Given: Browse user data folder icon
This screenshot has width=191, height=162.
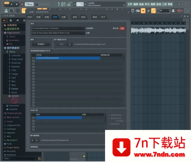Looking at the screenshot, I should tap(70, 44).
